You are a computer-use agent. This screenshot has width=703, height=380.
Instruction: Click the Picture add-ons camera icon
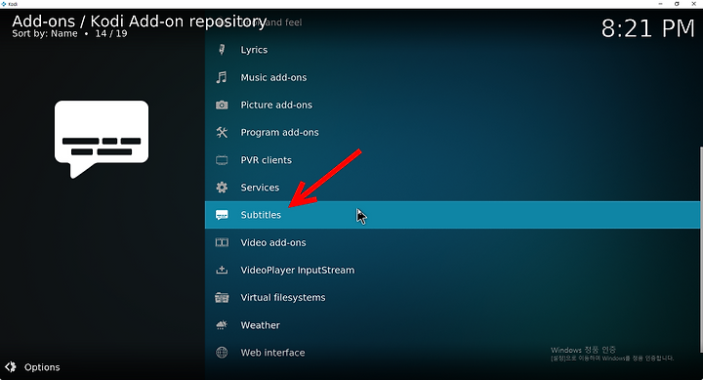tap(222, 105)
